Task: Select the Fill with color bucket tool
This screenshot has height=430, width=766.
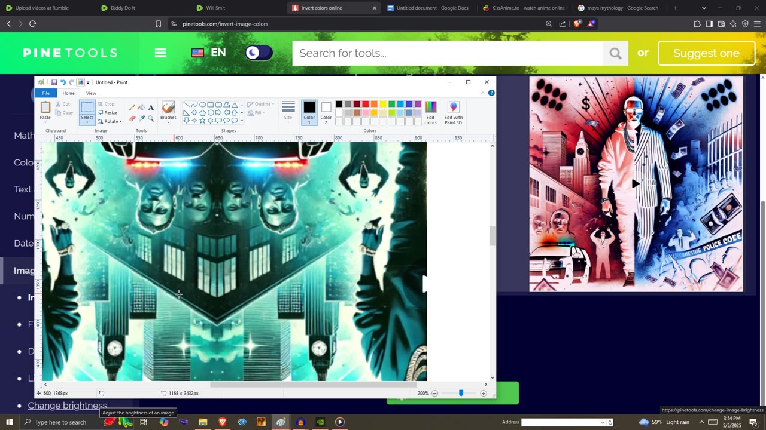Action: 142,107
